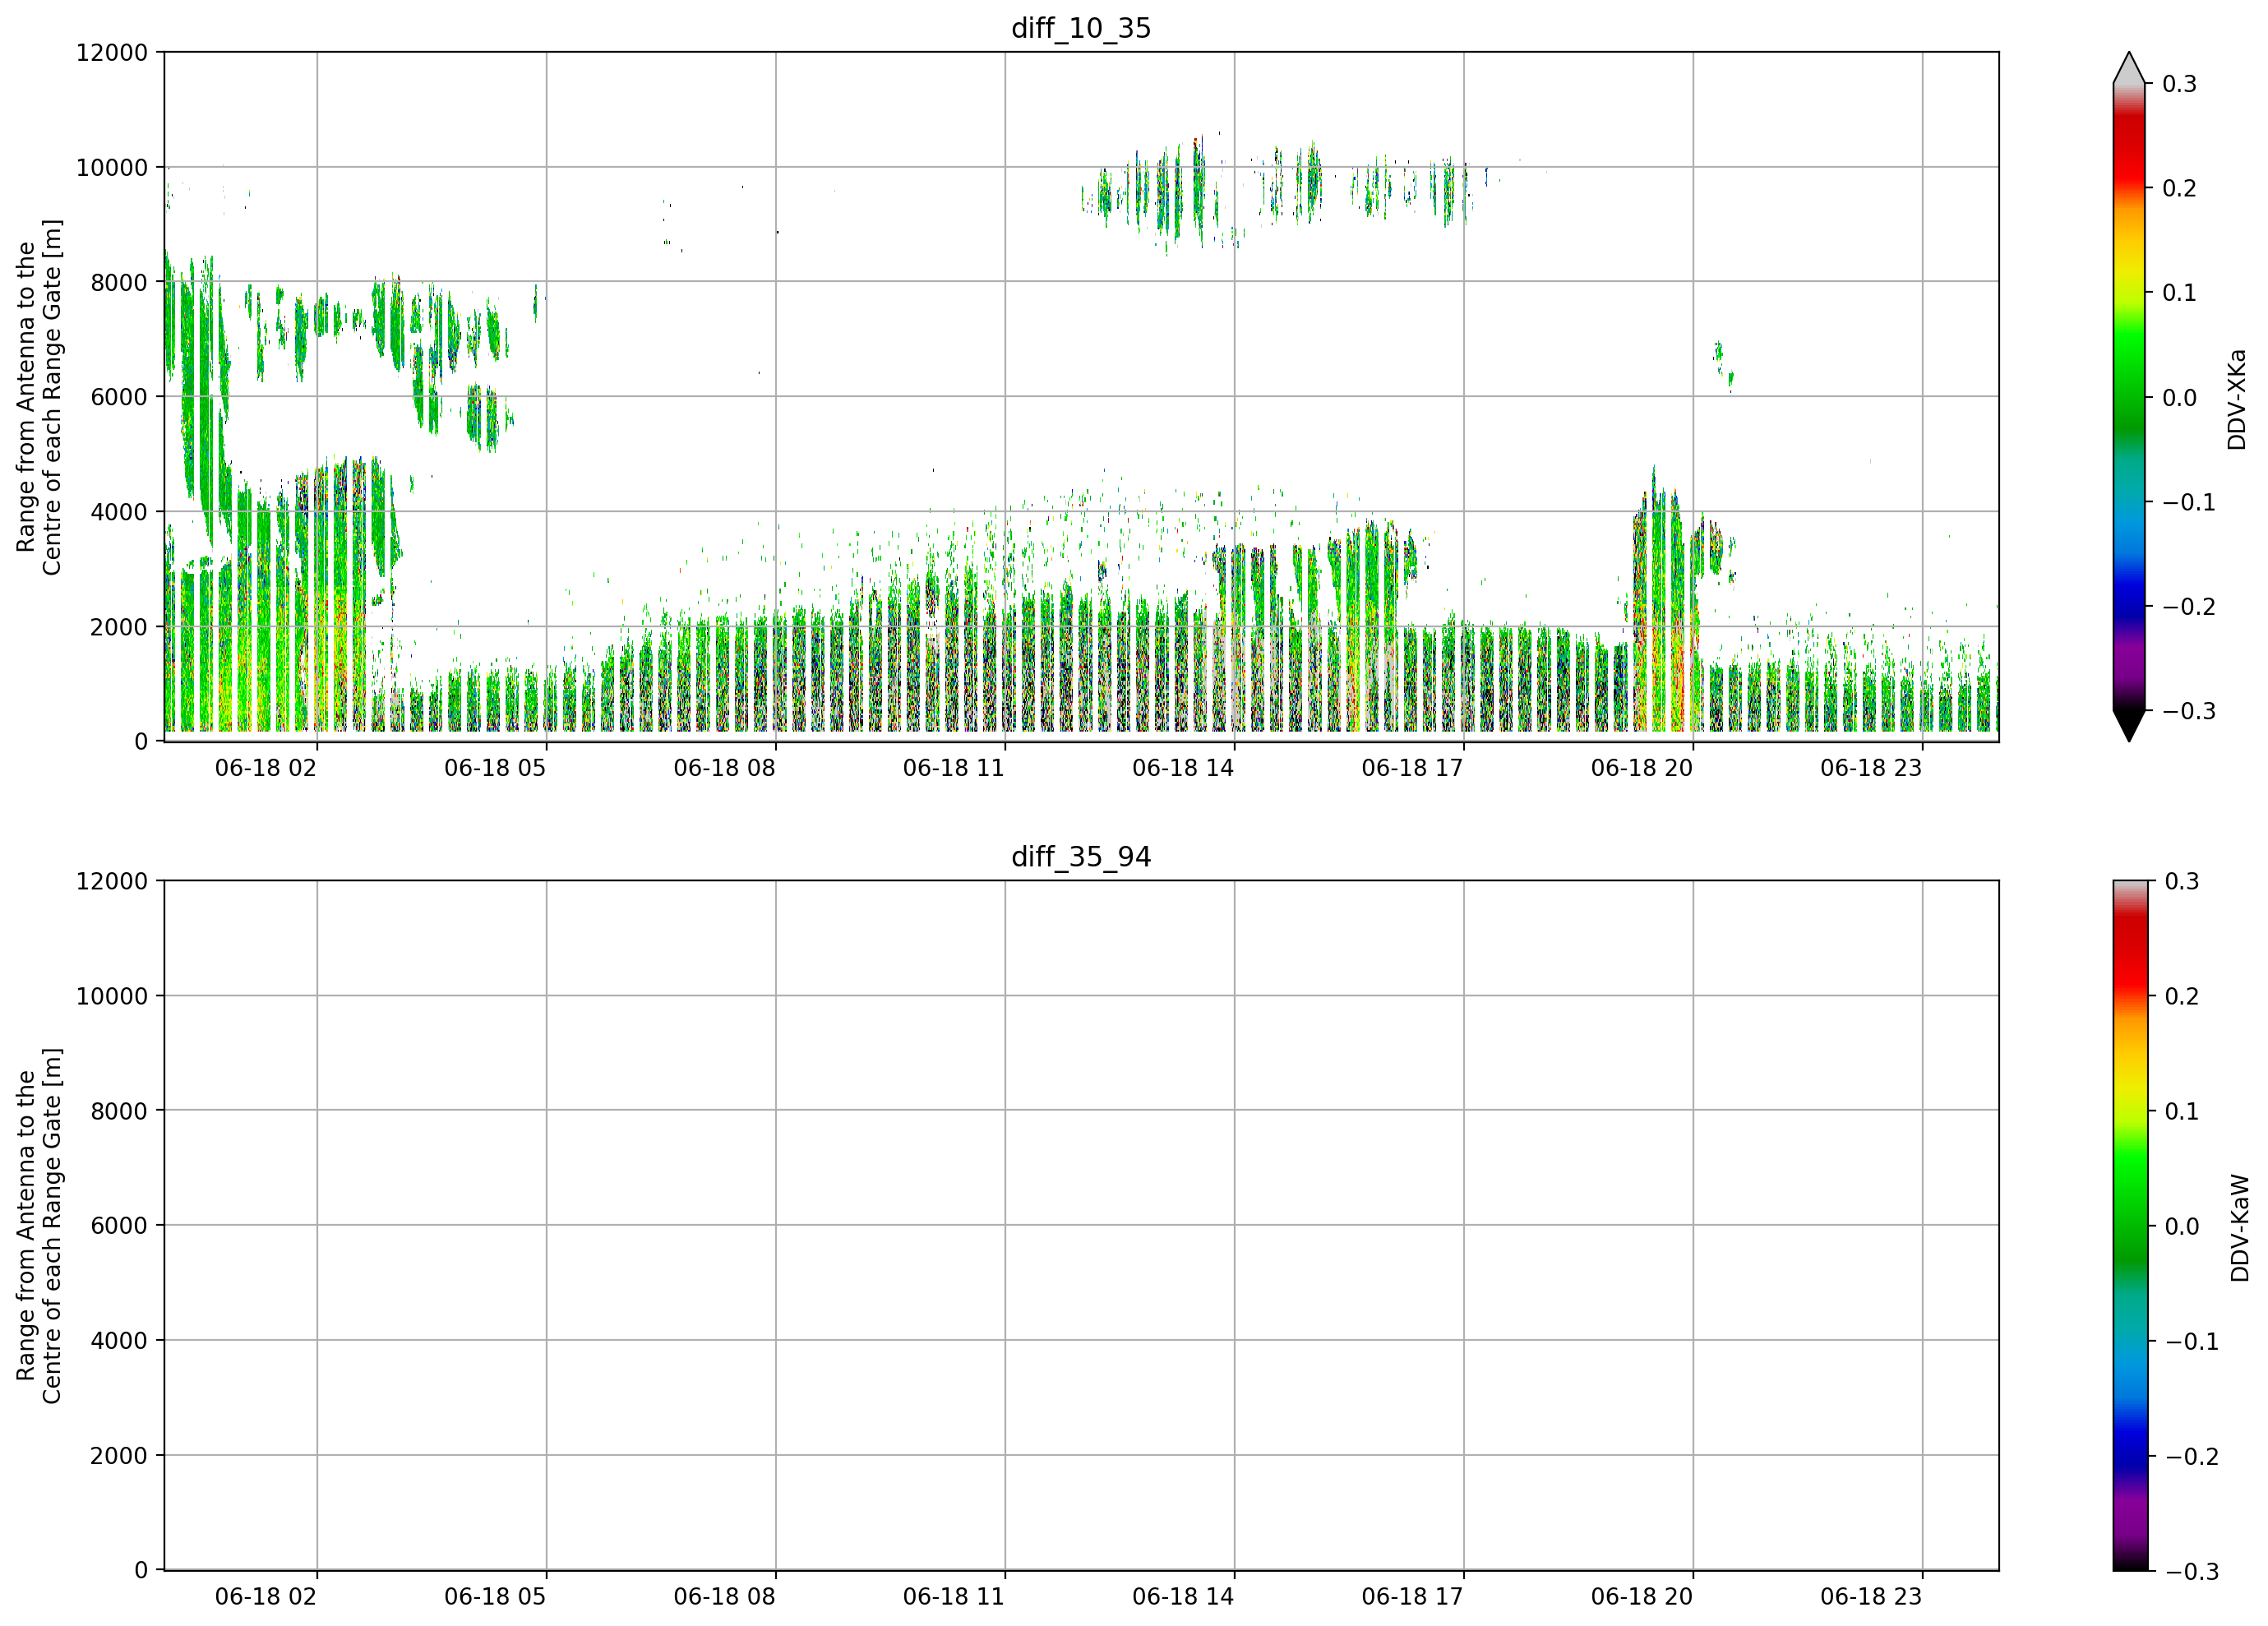Click the 0.0 tick on DDV-KaW colorbar
Image resolution: width=2268 pixels, height=1626 pixels.
[x=2182, y=1226]
